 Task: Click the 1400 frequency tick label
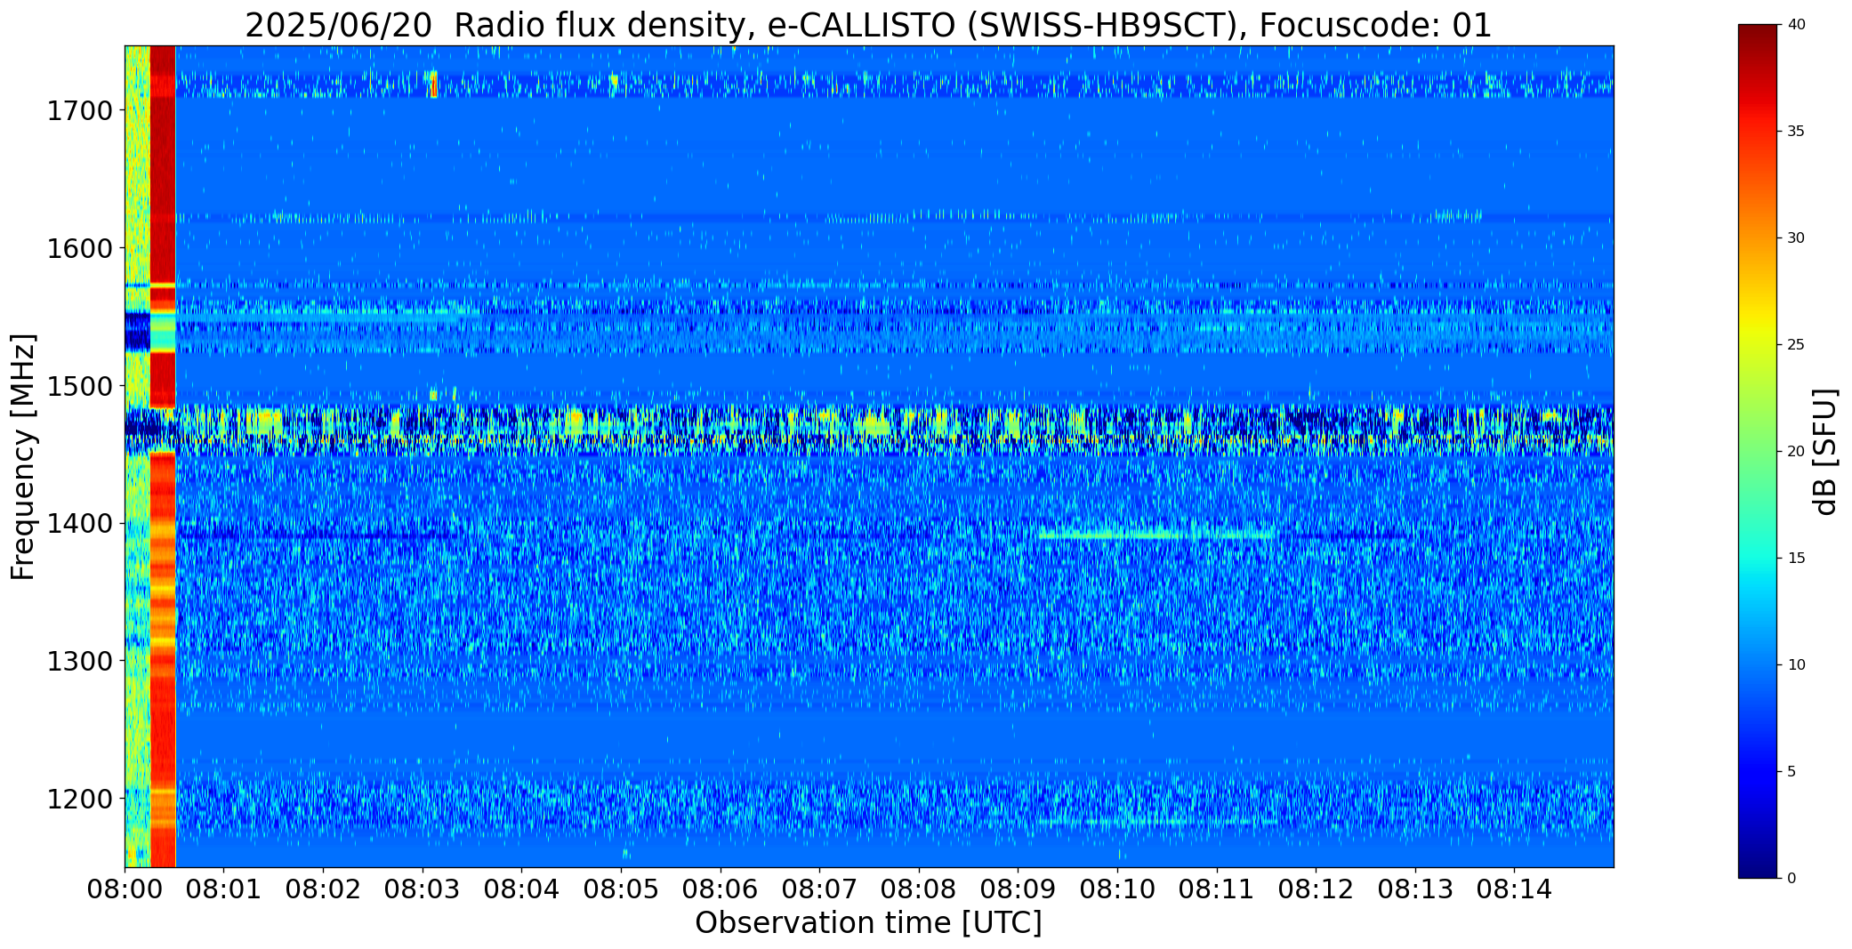coord(79,524)
